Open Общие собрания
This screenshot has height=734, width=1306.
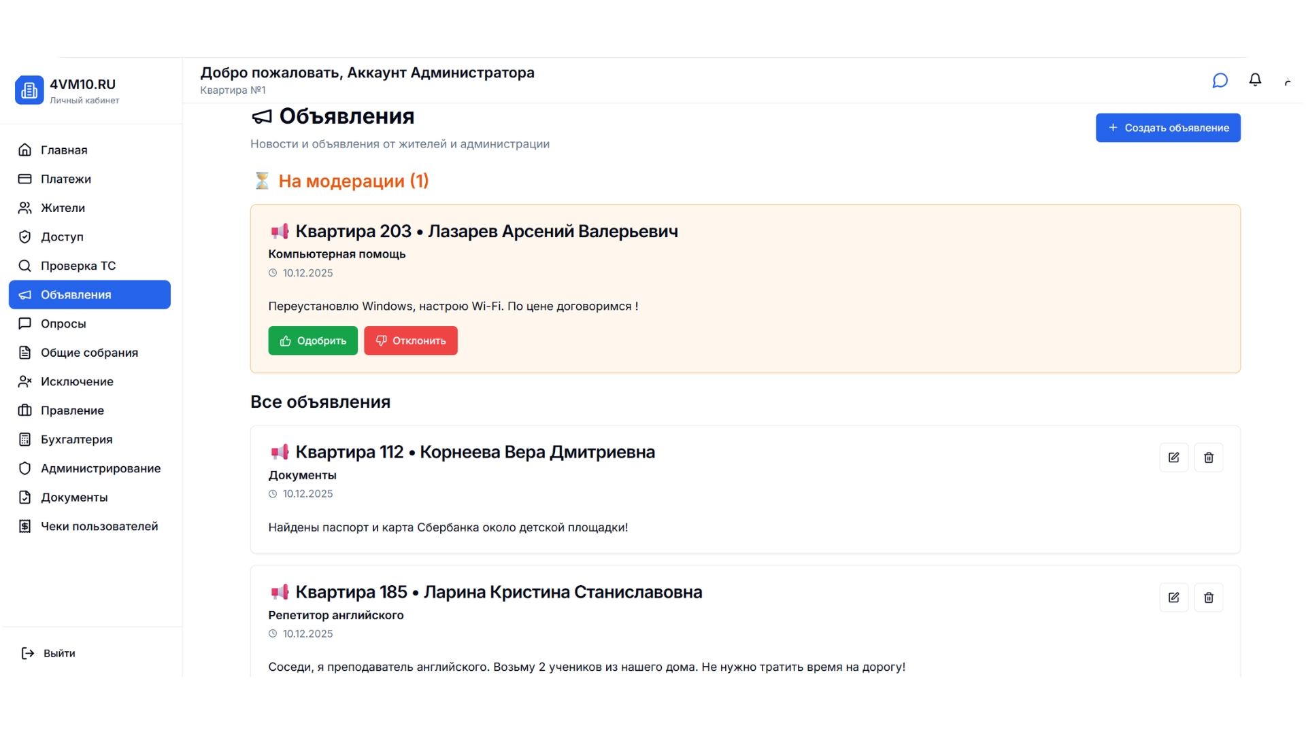89,352
